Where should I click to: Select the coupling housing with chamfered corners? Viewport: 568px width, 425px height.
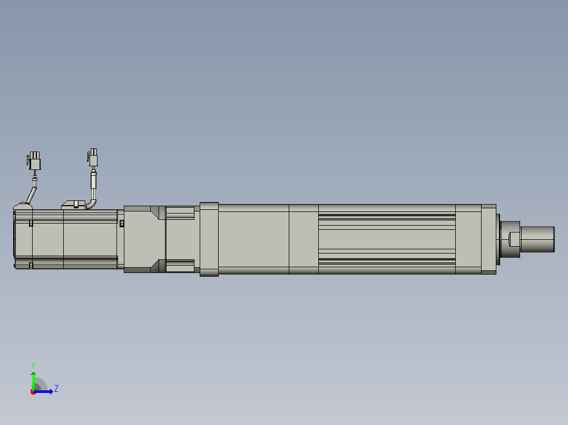pos(144,239)
